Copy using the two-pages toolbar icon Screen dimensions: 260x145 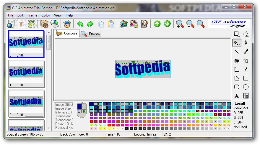(x=101, y=24)
